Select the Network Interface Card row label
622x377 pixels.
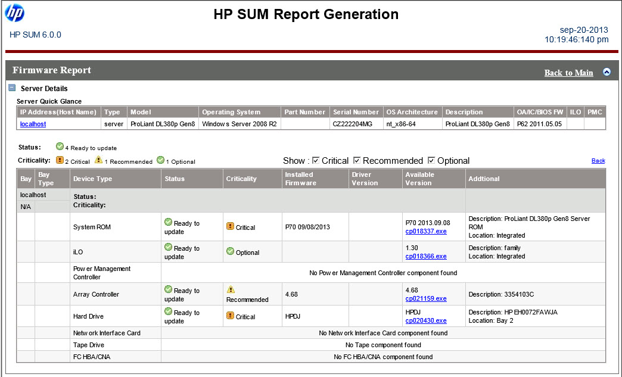pos(107,333)
